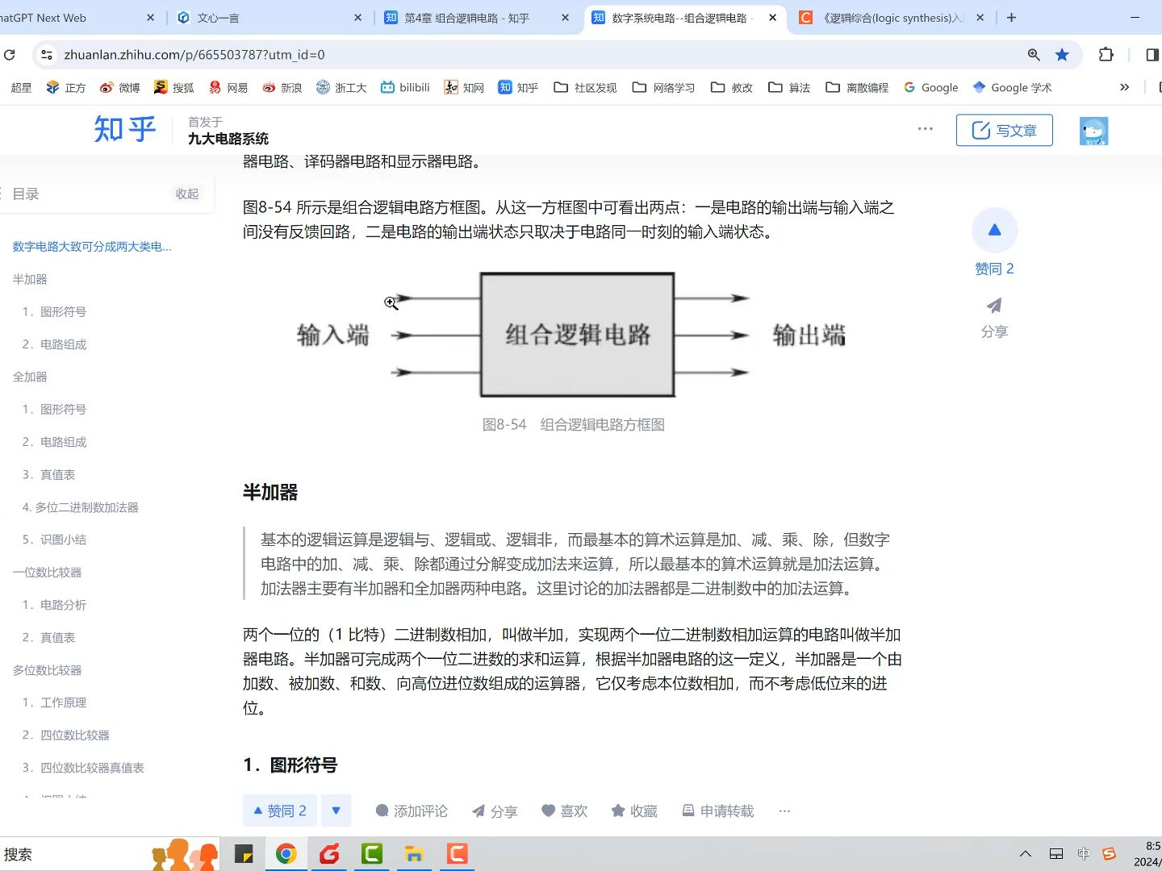Screen dimensions: 1162x871
Task: Click the site information icon in address bar
Action: pos(47,55)
